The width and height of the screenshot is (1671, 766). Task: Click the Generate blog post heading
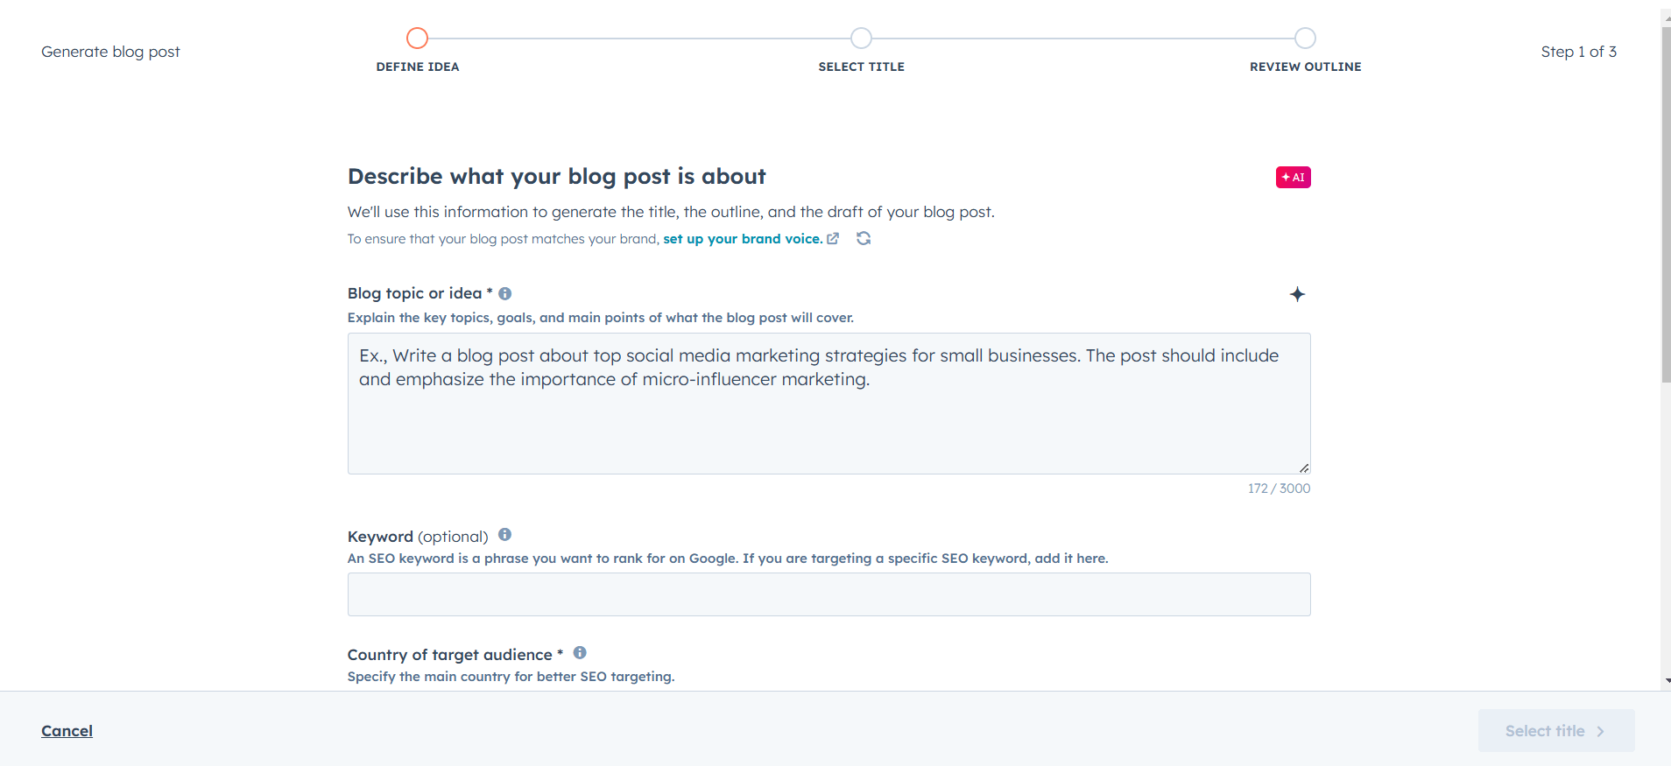(110, 52)
